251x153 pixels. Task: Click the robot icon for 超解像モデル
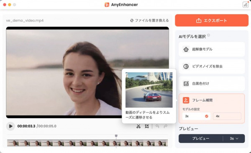pos(186,49)
